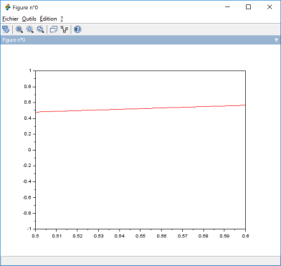Click the Scilab logo in title bar
Screen dimensions: 281x266
8,7
